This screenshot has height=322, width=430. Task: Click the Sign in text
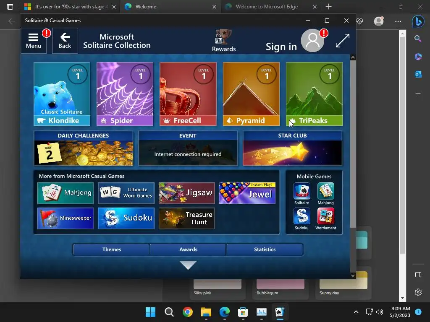point(281,47)
